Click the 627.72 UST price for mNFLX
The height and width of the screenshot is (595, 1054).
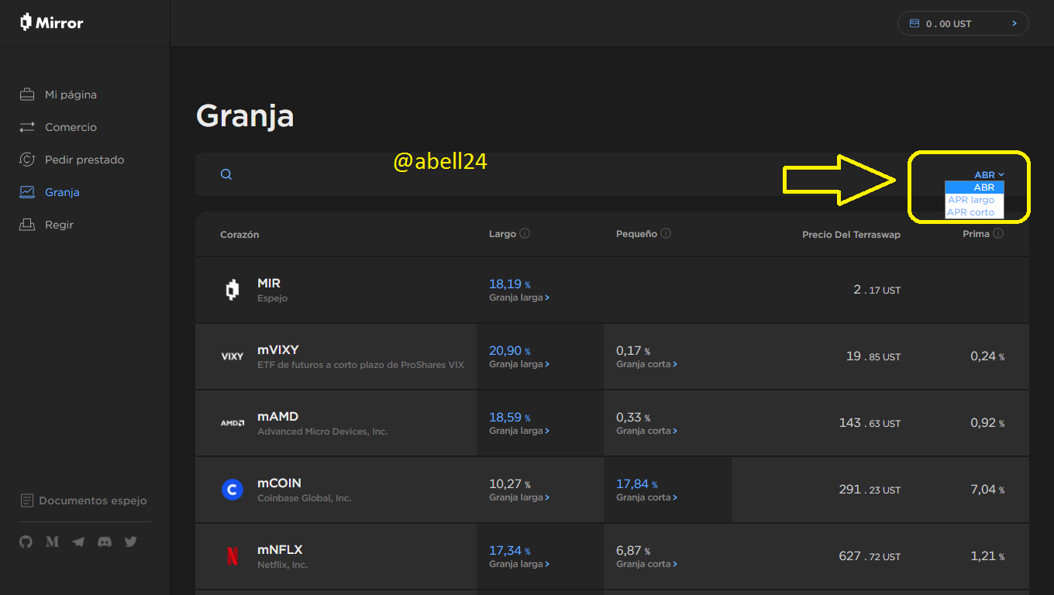coord(870,556)
